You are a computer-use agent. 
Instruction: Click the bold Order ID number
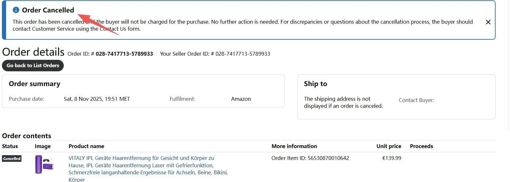pyautogui.click(x=124, y=54)
